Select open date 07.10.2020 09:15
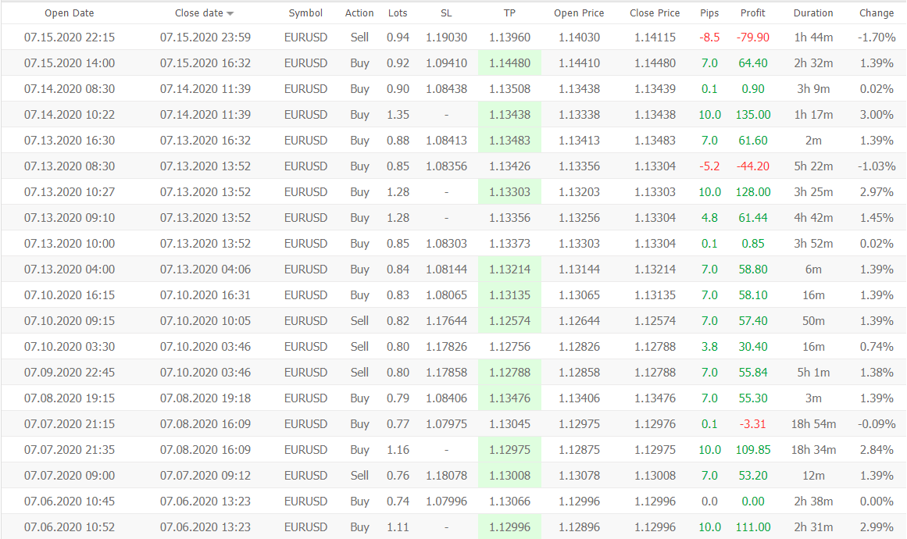The image size is (907, 539). coord(70,320)
